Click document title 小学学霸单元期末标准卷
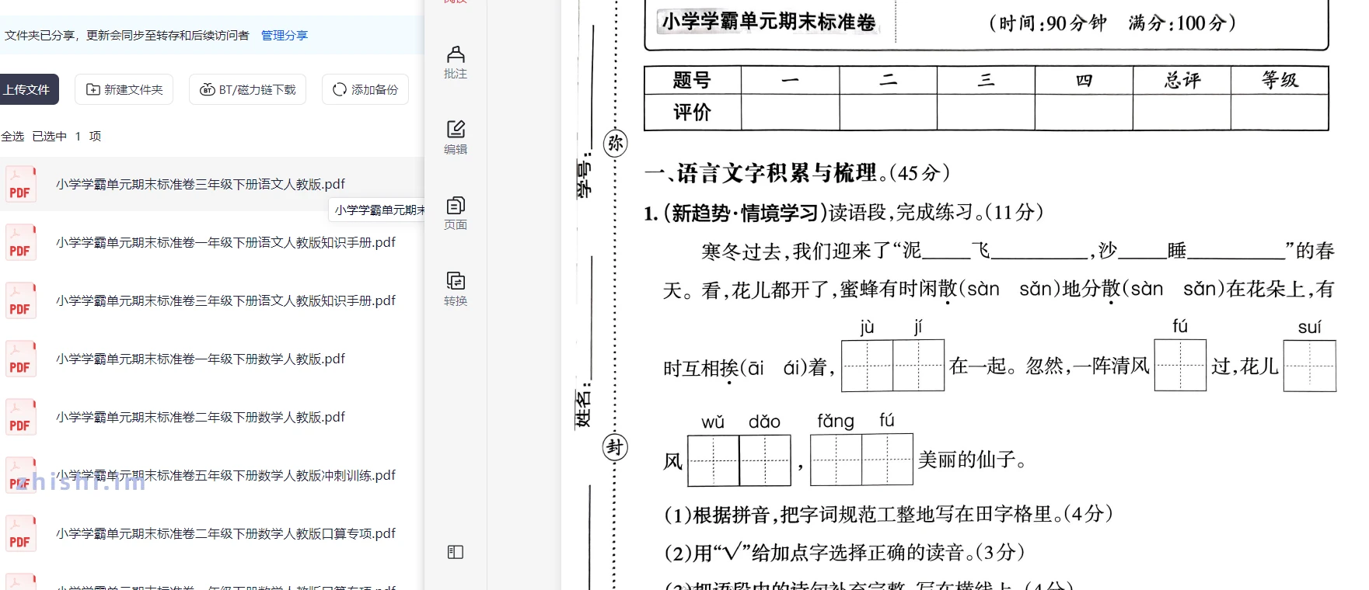 click(768, 22)
